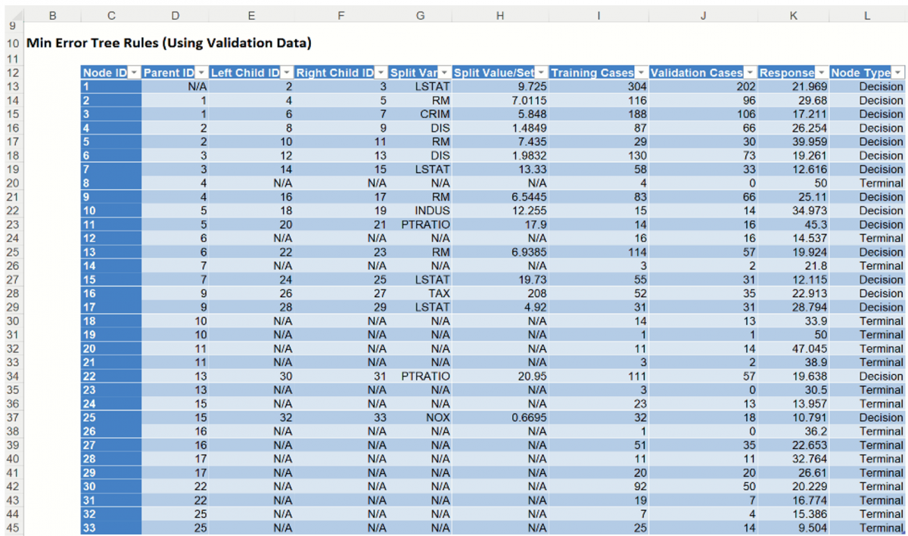
Task: Open the Node Type filter dropdown
Action: pyautogui.click(x=898, y=73)
